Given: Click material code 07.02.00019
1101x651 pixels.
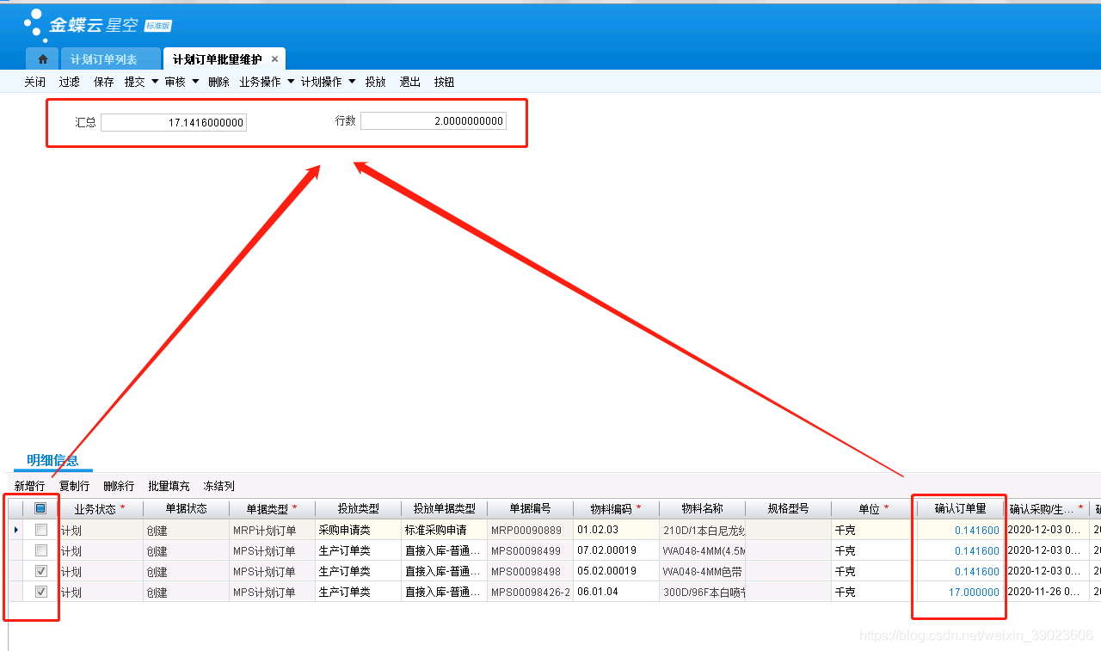Looking at the screenshot, I should click(616, 551).
